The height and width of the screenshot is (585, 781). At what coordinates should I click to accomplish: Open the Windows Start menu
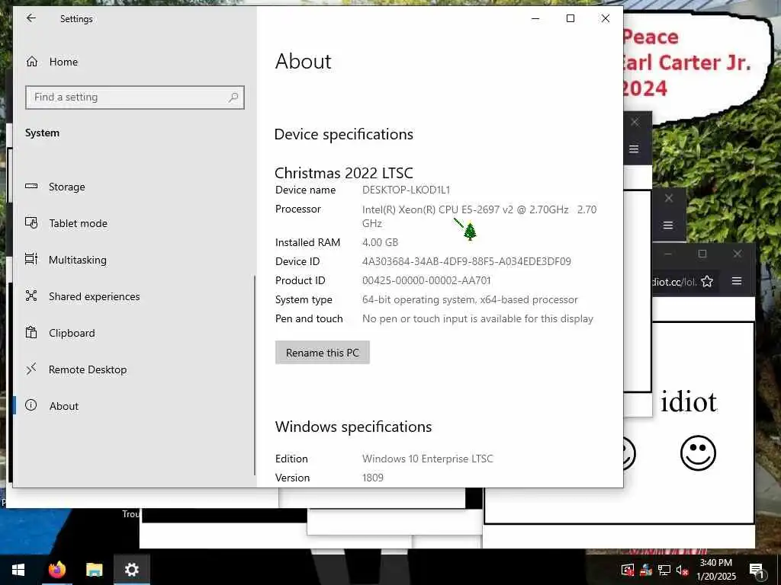(x=18, y=570)
